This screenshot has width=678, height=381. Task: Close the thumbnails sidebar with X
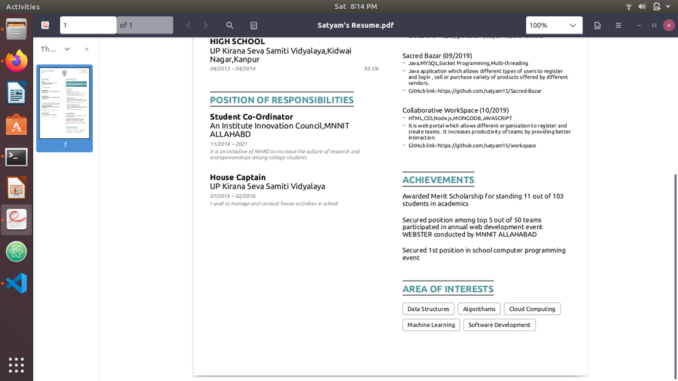87,49
